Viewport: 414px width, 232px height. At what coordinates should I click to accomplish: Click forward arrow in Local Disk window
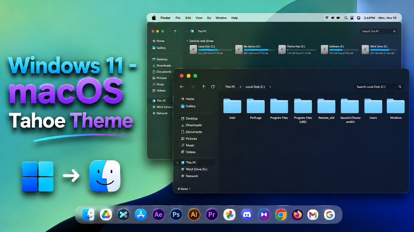(x=193, y=87)
